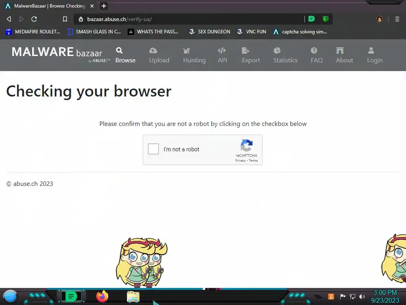
Task: Check the I'm not a robot checkbox
Action: point(153,149)
